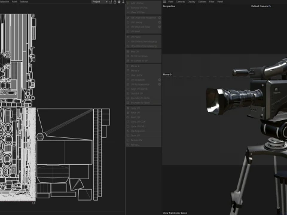Click Start Interactive Mapping
The width and height of the screenshot is (287, 215).
tap(143, 41)
